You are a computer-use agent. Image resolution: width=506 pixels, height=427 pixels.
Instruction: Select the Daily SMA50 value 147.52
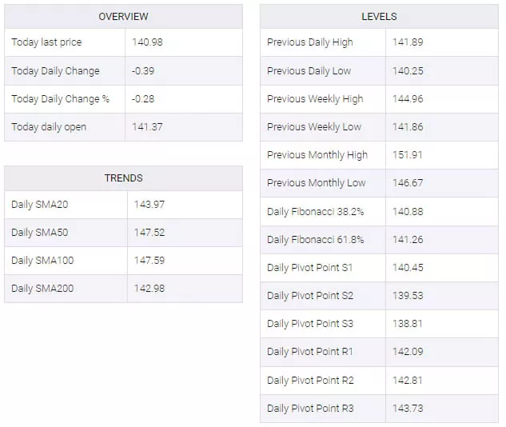click(x=149, y=233)
